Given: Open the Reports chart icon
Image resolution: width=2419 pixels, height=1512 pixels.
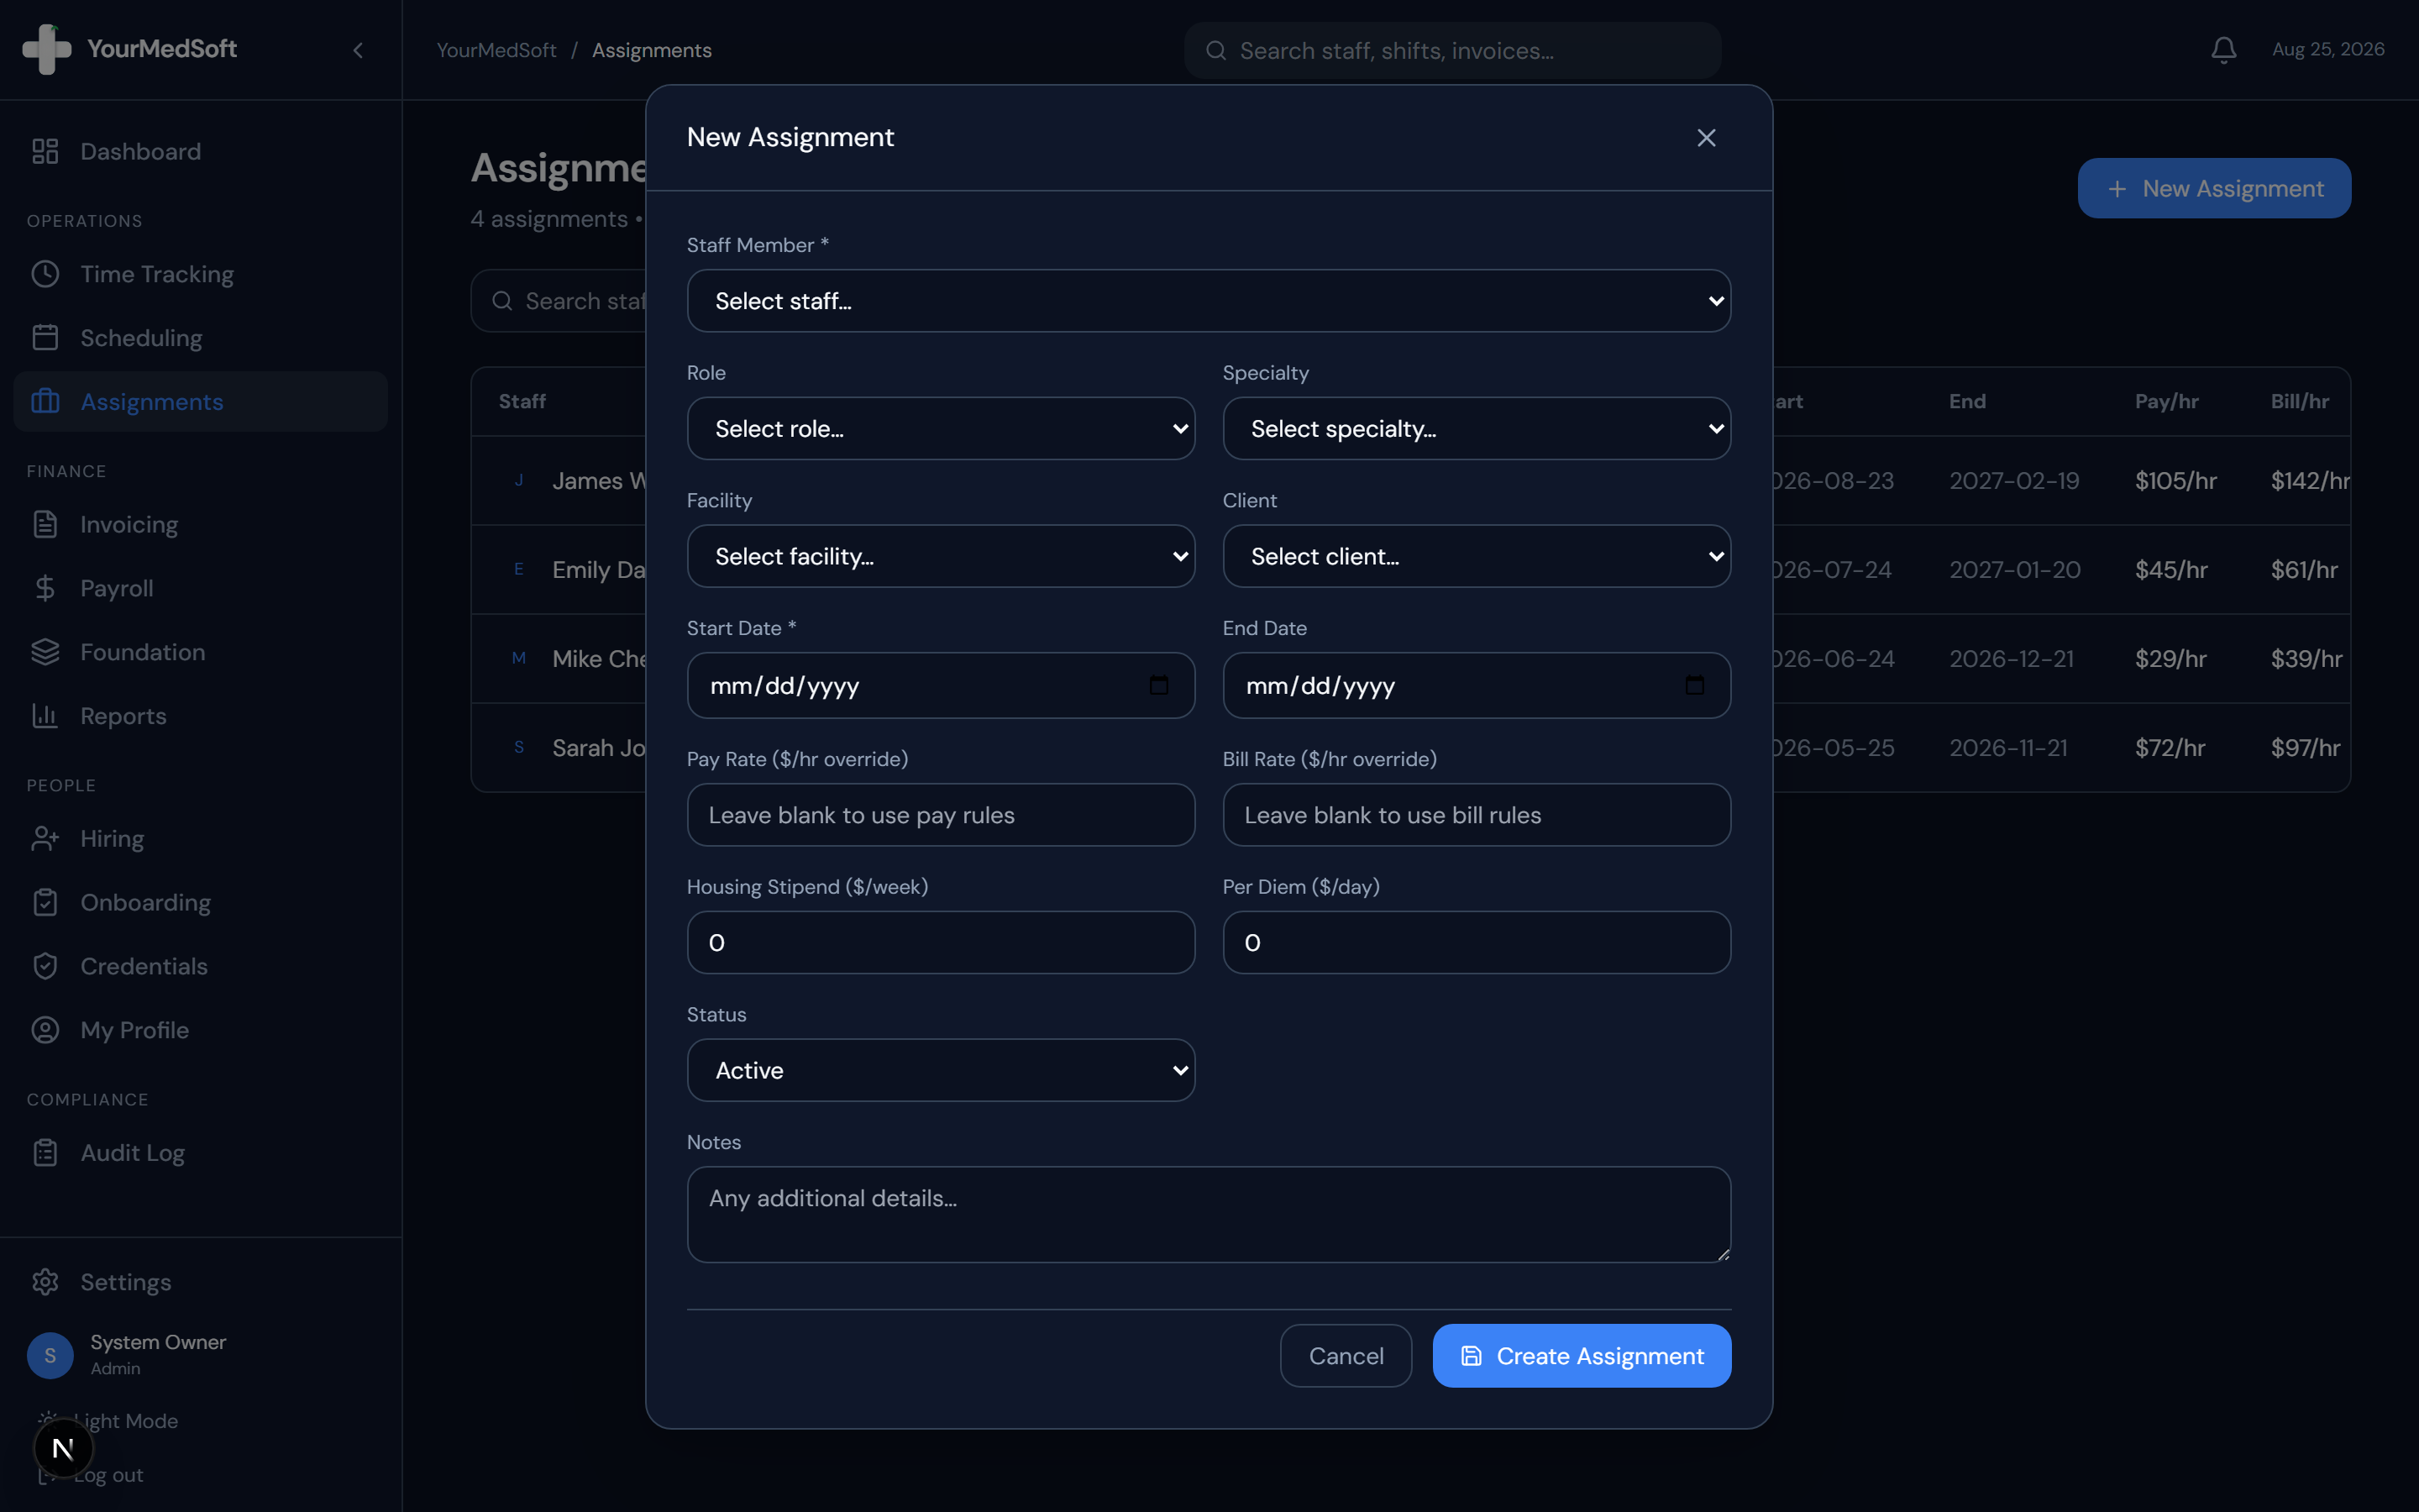Looking at the screenshot, I should (x=45, y=716).
